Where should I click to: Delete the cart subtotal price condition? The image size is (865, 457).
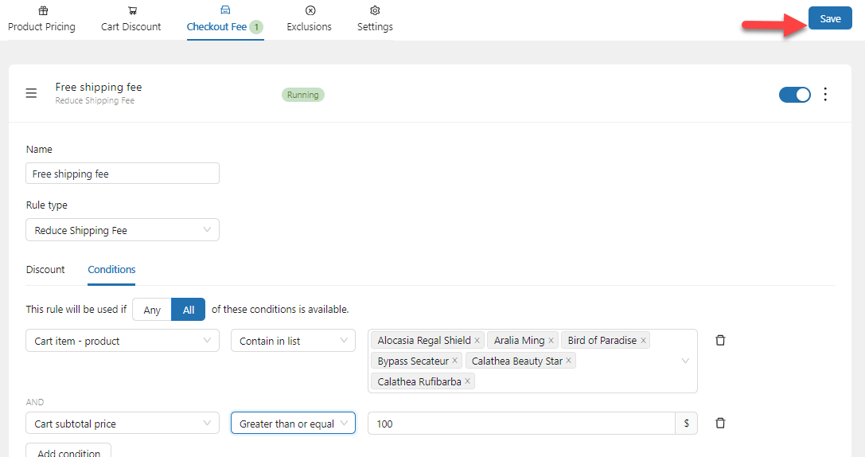720,423
